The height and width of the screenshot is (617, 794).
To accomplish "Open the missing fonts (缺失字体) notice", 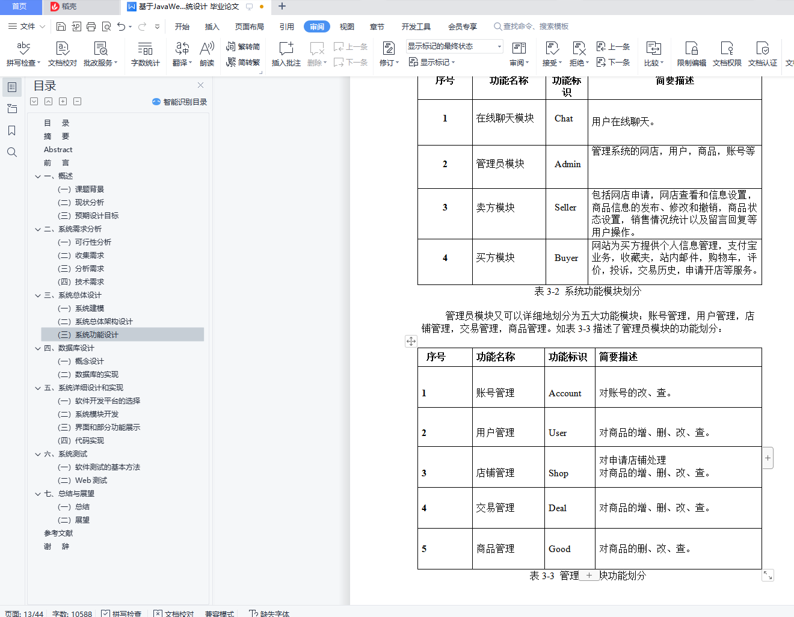I will (x=269, y=613).
